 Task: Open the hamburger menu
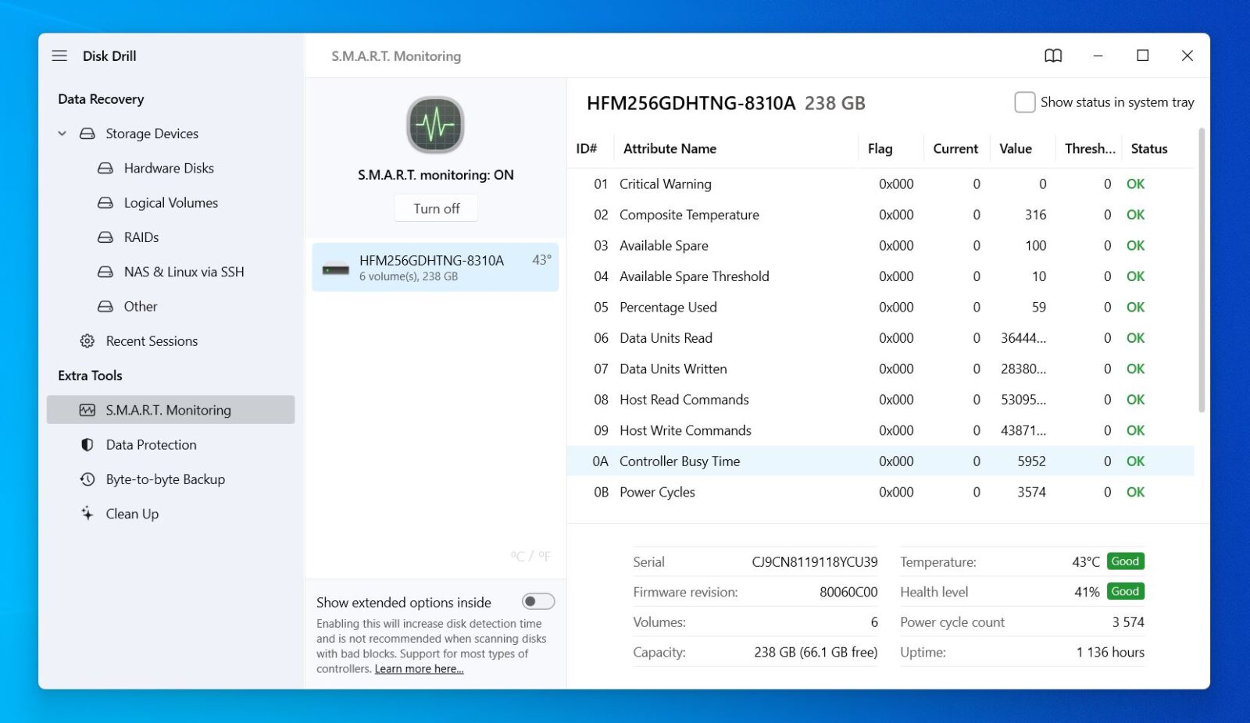(x=59, y=55)
